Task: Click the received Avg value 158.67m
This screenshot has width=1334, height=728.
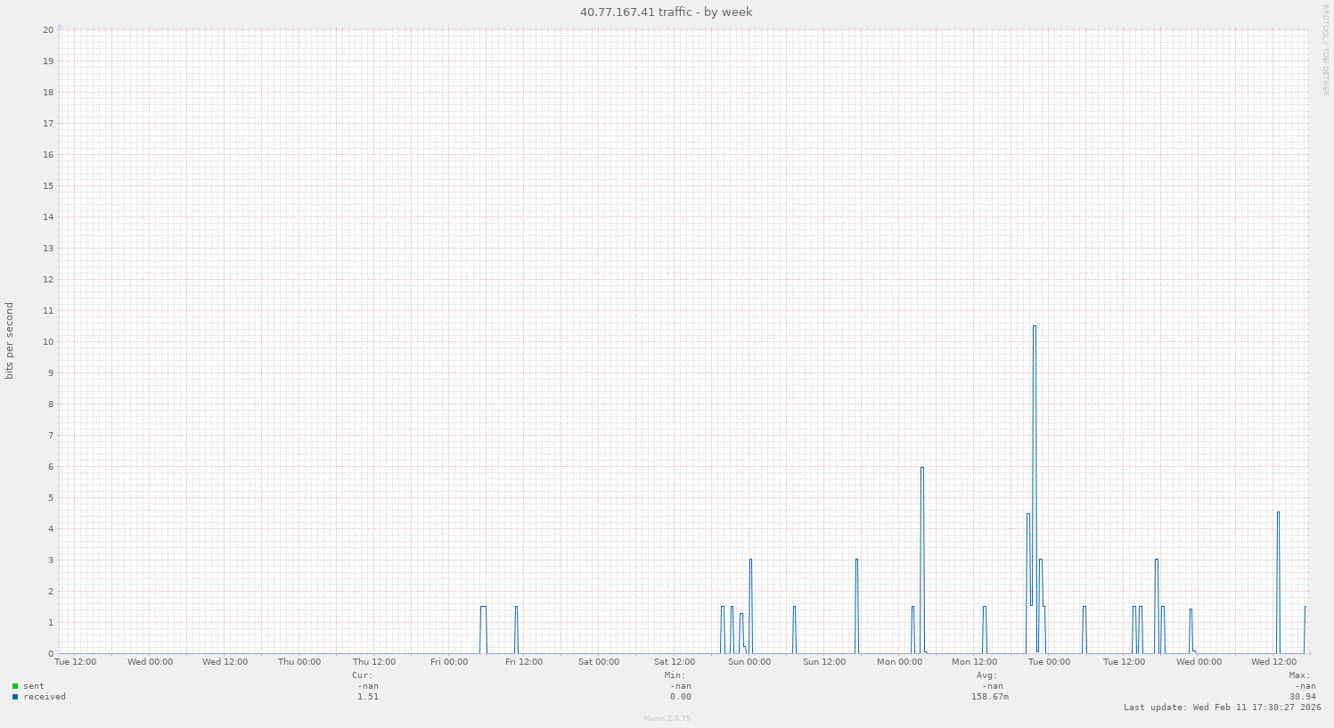Action: coord(990,697)
